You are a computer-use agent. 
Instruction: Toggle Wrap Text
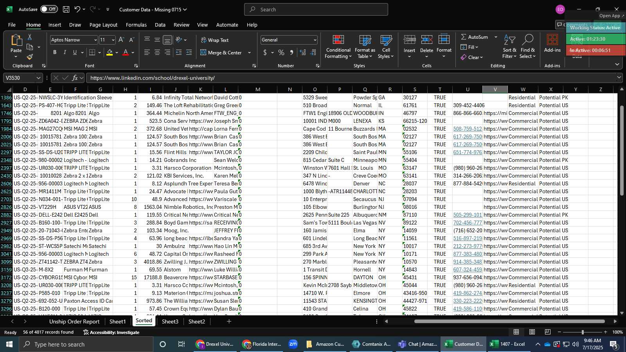coord(214,40)
